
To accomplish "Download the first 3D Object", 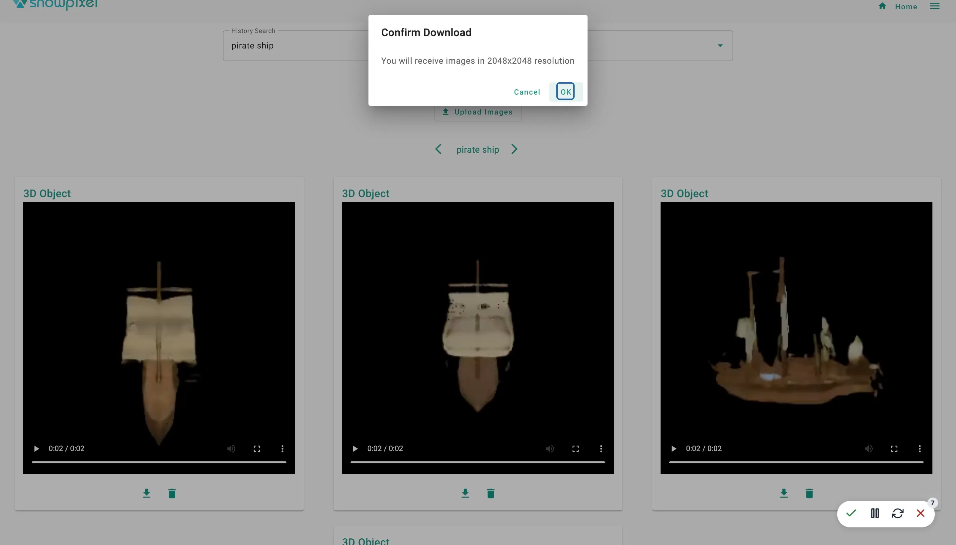I will [146, 493].
